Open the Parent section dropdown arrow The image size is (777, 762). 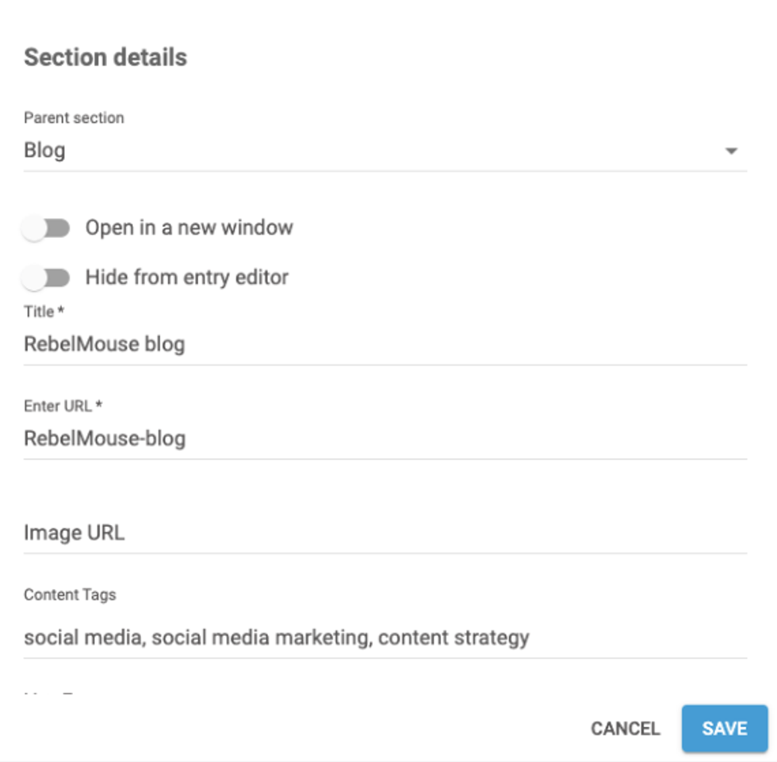tap(731, 151)
